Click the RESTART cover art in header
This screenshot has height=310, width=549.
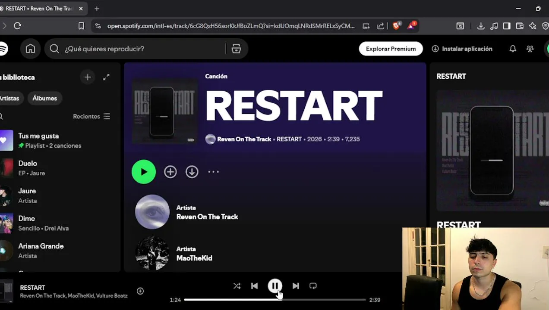click(x=164, y=111)
